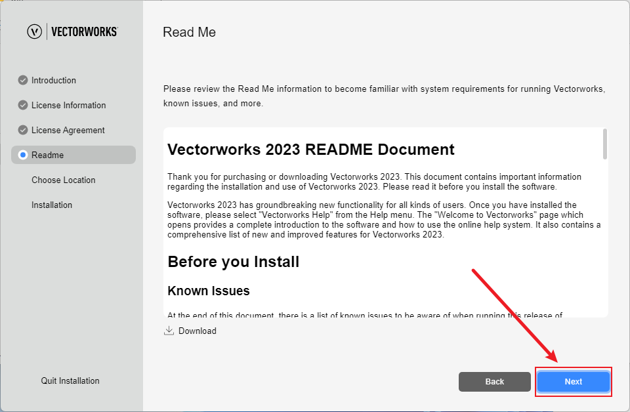Click the paragraph starting 'Thank you for purchasing'
Screen dimensions: 630x412
coord(375,182)
